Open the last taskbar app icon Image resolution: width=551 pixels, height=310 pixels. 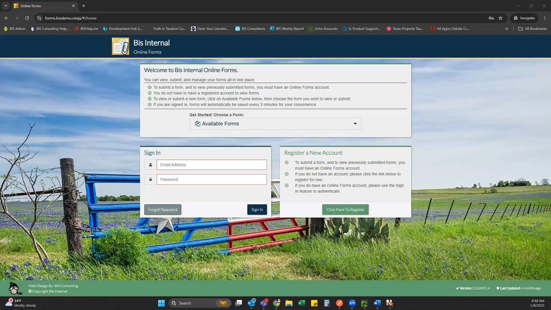click(390, 303)
